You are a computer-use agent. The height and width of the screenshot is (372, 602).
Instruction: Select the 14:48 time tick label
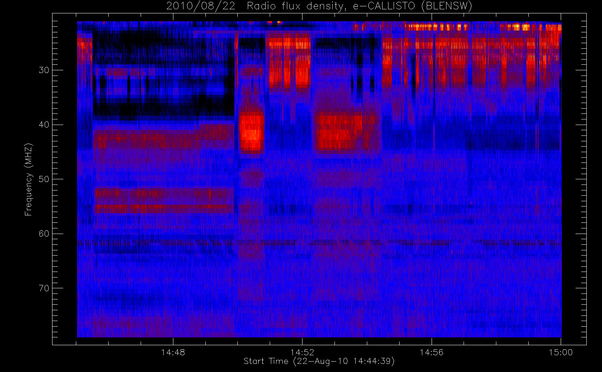click(173, 352)
